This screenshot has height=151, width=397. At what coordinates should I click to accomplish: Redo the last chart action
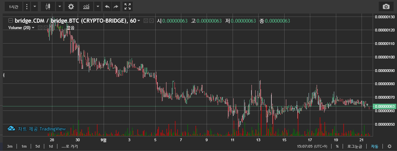point(116,7)
